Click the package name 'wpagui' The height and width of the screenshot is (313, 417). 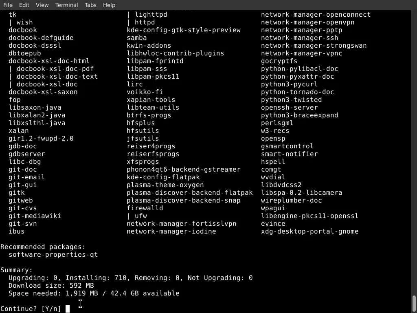coord(273,208)
